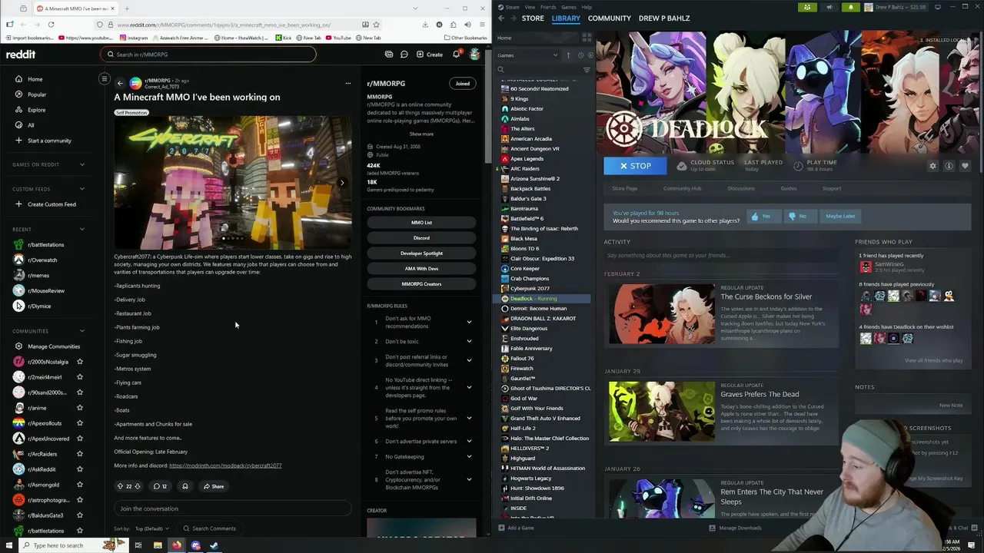This screenshot has width=984, height=553.
Task: Open Steam Games menu
Action: (x=569, y=7)
